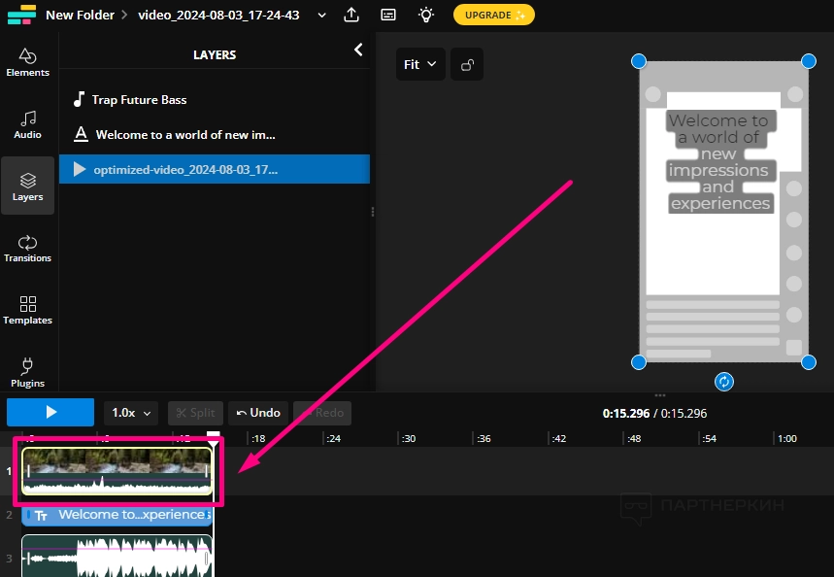Click the :48 mark on timeline ruler
The width and height of the screenshot is (834, 577).
click(633, 439)
